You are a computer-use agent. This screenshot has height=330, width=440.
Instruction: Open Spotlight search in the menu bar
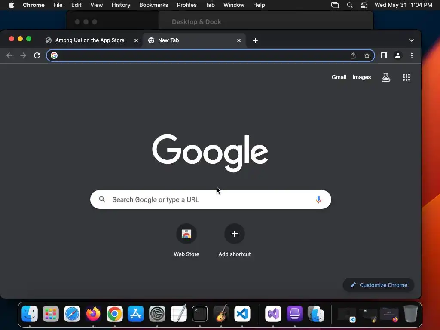point(350,5)
